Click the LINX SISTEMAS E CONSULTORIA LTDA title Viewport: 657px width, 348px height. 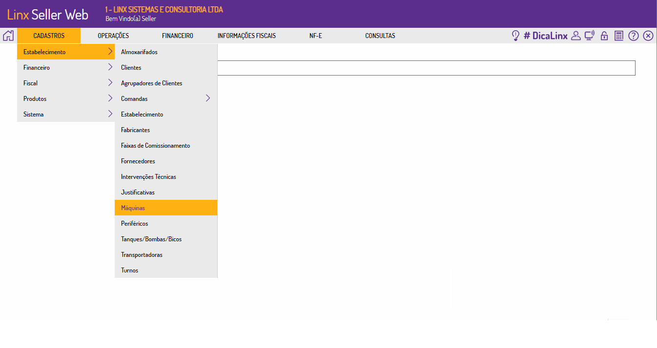pyautogui.click(x=164, y=9)
